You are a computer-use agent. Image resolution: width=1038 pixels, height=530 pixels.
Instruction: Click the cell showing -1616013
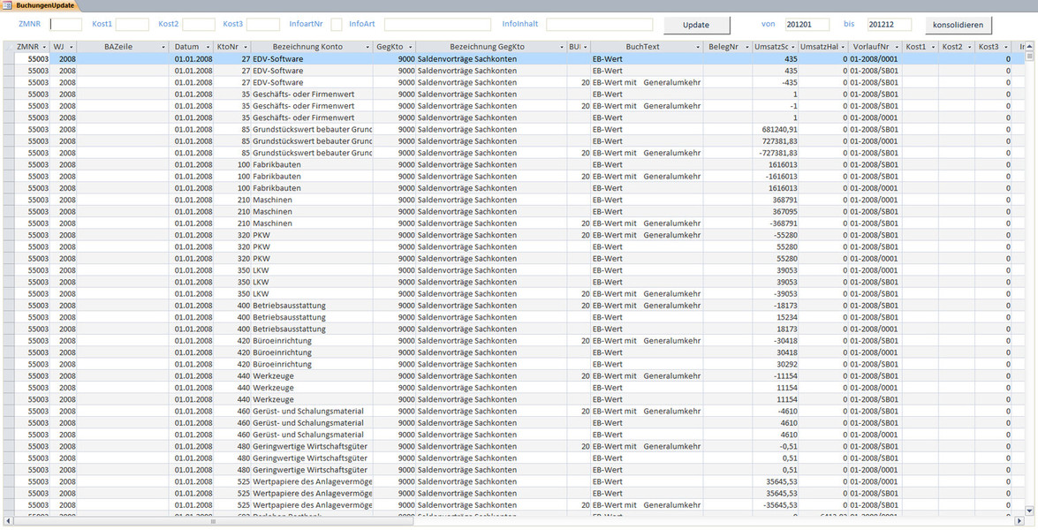point(776,176)
